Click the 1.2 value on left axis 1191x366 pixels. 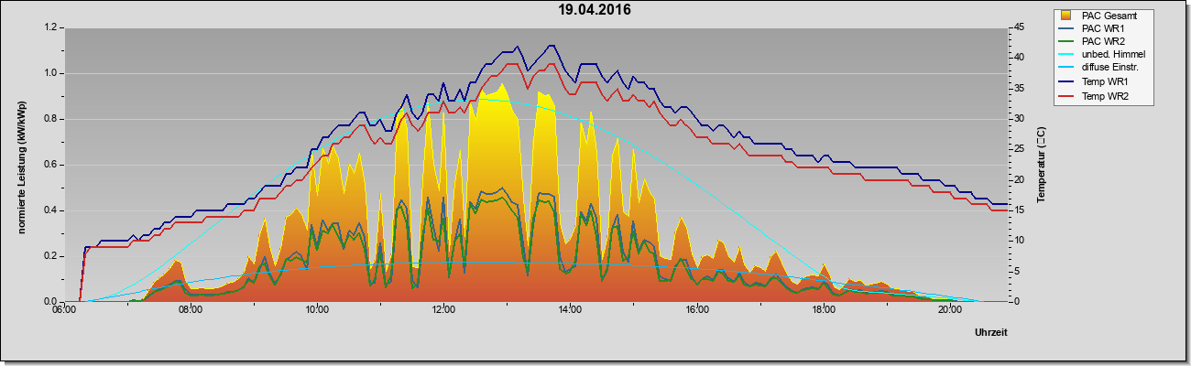(50, 27)
